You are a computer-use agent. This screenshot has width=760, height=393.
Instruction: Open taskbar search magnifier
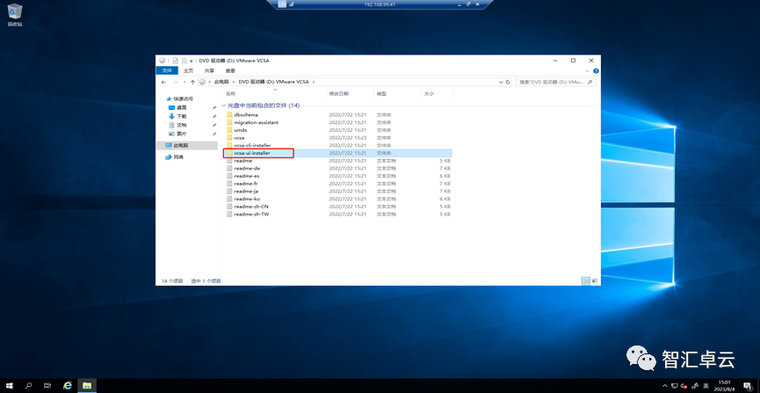pyautogui.click(x=28, y=386)
